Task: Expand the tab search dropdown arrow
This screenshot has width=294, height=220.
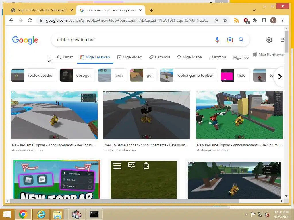Action: click(254, 10)
